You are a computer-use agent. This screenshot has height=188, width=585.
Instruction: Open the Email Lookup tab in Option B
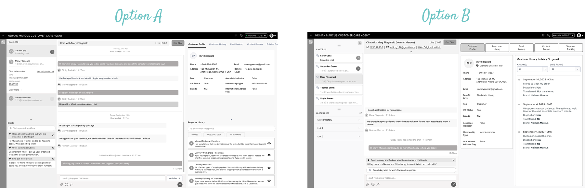tap(521, 48)
